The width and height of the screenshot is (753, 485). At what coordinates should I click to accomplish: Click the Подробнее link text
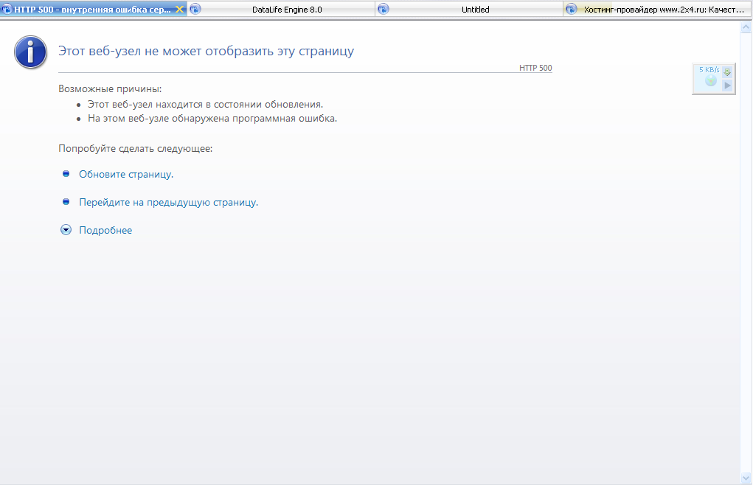pos(105,230)
